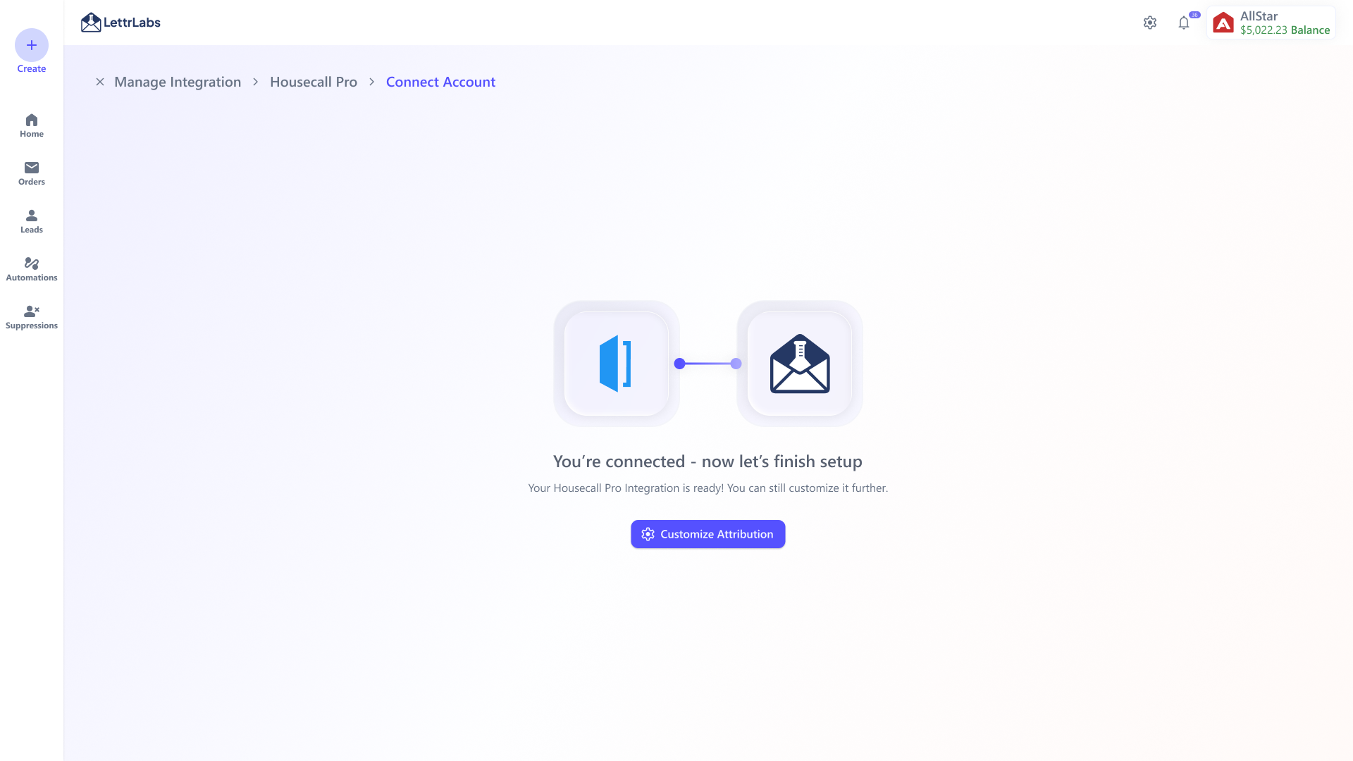Select the Housecall Pro breadcrumb
1353x761 pixels.
pyautogui.click(x=314, y=82)
